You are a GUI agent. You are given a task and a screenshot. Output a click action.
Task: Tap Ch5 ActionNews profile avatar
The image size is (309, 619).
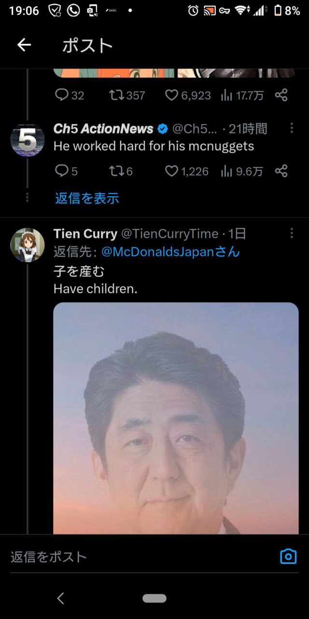(x=28, y=140)
